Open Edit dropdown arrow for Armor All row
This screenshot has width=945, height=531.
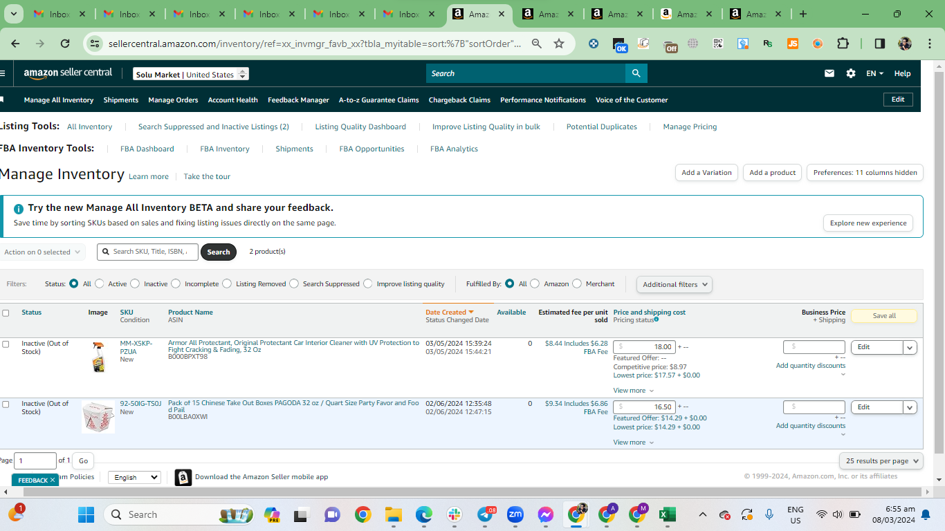[x=910, y=348]
